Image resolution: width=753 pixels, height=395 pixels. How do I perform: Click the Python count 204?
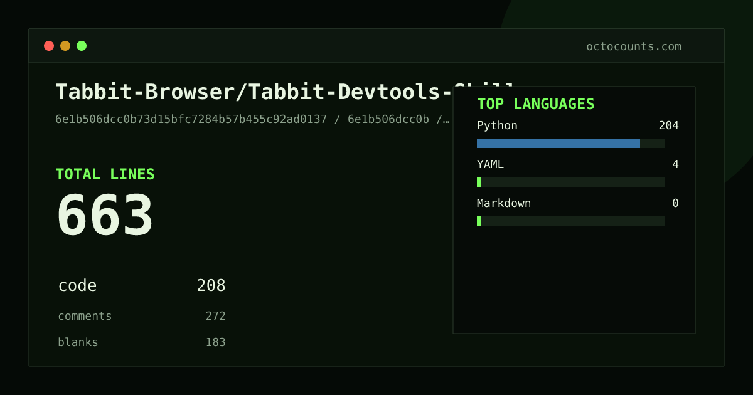(x=668, y=125)
